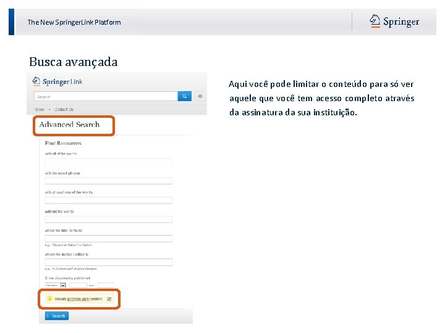The image size is (445, 333).
Task: Click the 'with the exact phrase' field
Action: (x=108, y=181)
